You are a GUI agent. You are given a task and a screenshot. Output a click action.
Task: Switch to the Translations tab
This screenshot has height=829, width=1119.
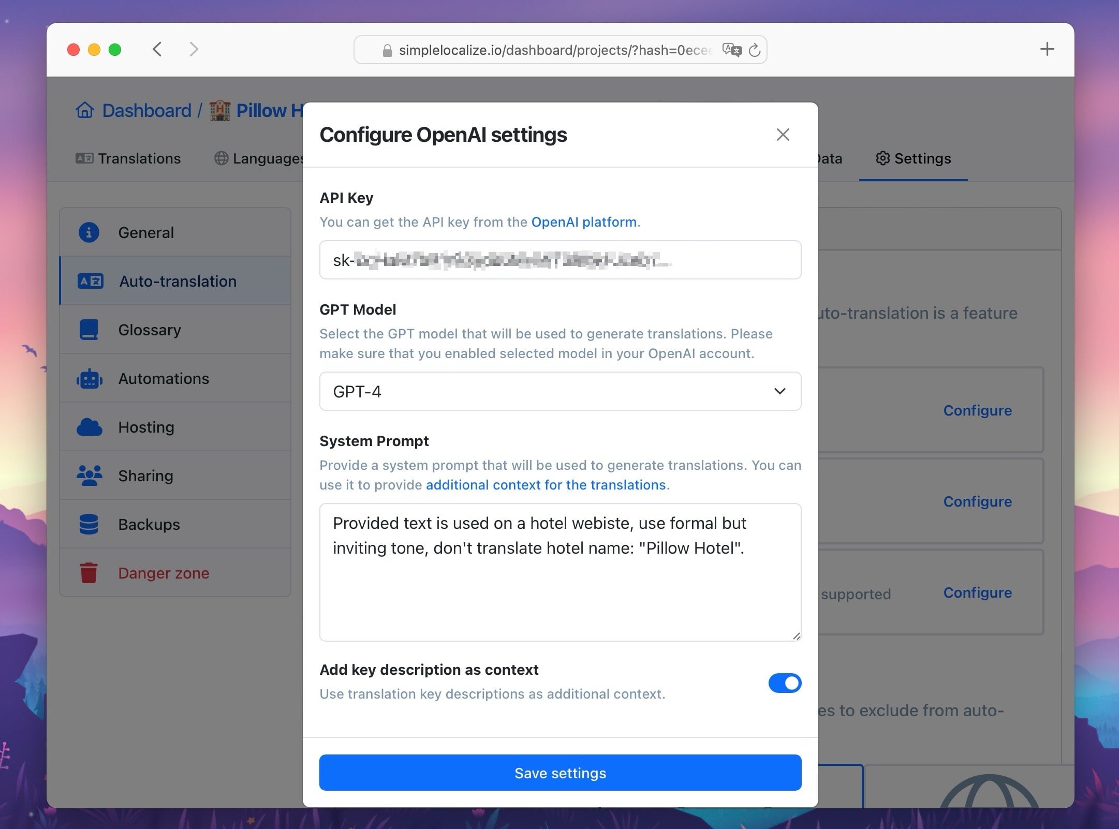128,158
